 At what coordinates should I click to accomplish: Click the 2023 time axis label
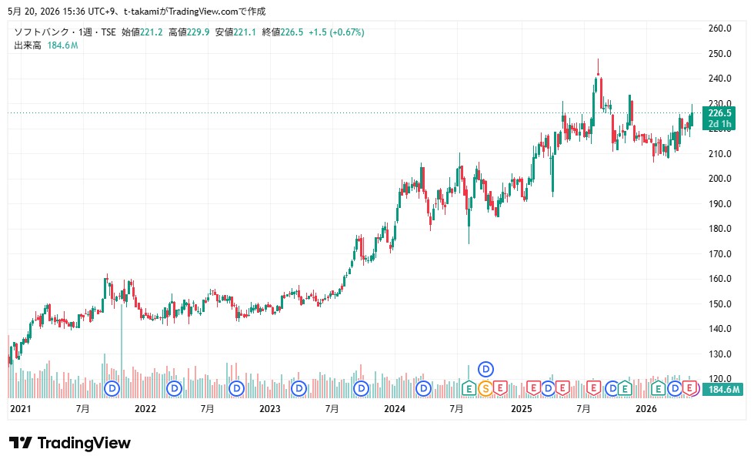coord(270,409)
